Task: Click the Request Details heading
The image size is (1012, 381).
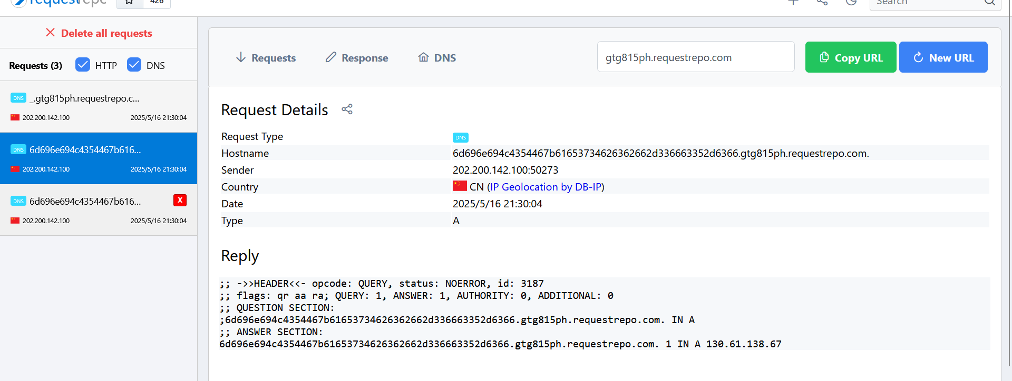Action: pos(275,110)
